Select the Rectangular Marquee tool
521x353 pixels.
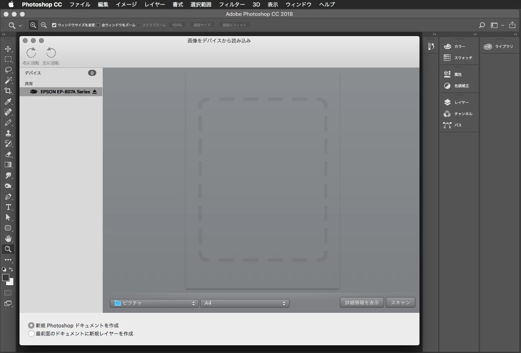click(x=8, y=59)
